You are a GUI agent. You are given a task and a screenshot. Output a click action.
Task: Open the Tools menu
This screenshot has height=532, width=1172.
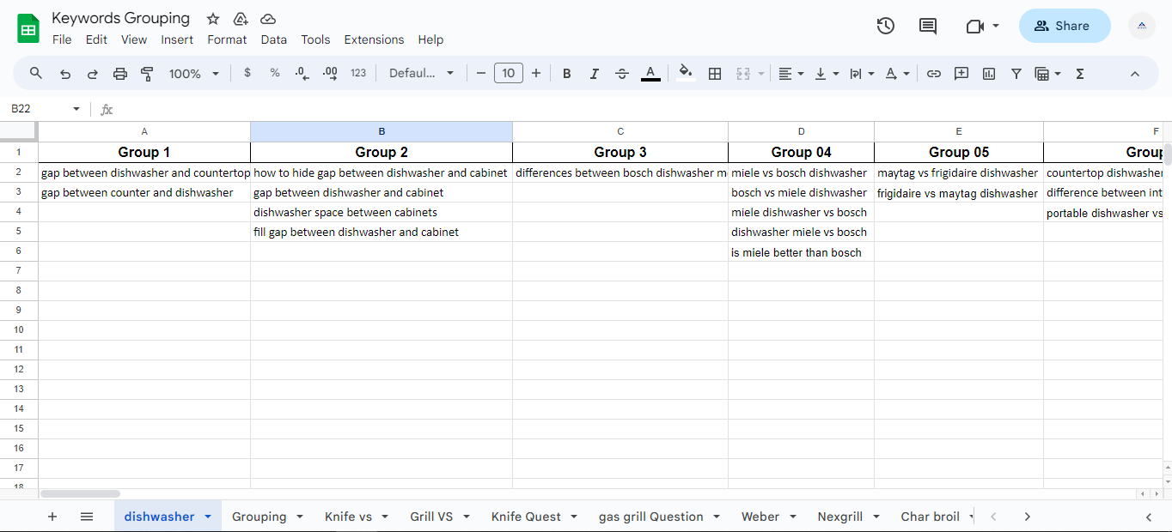point(315,39)
